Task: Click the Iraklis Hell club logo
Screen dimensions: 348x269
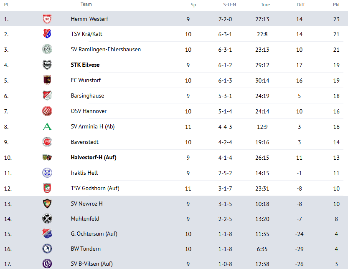Action: (x=47, y=173)
